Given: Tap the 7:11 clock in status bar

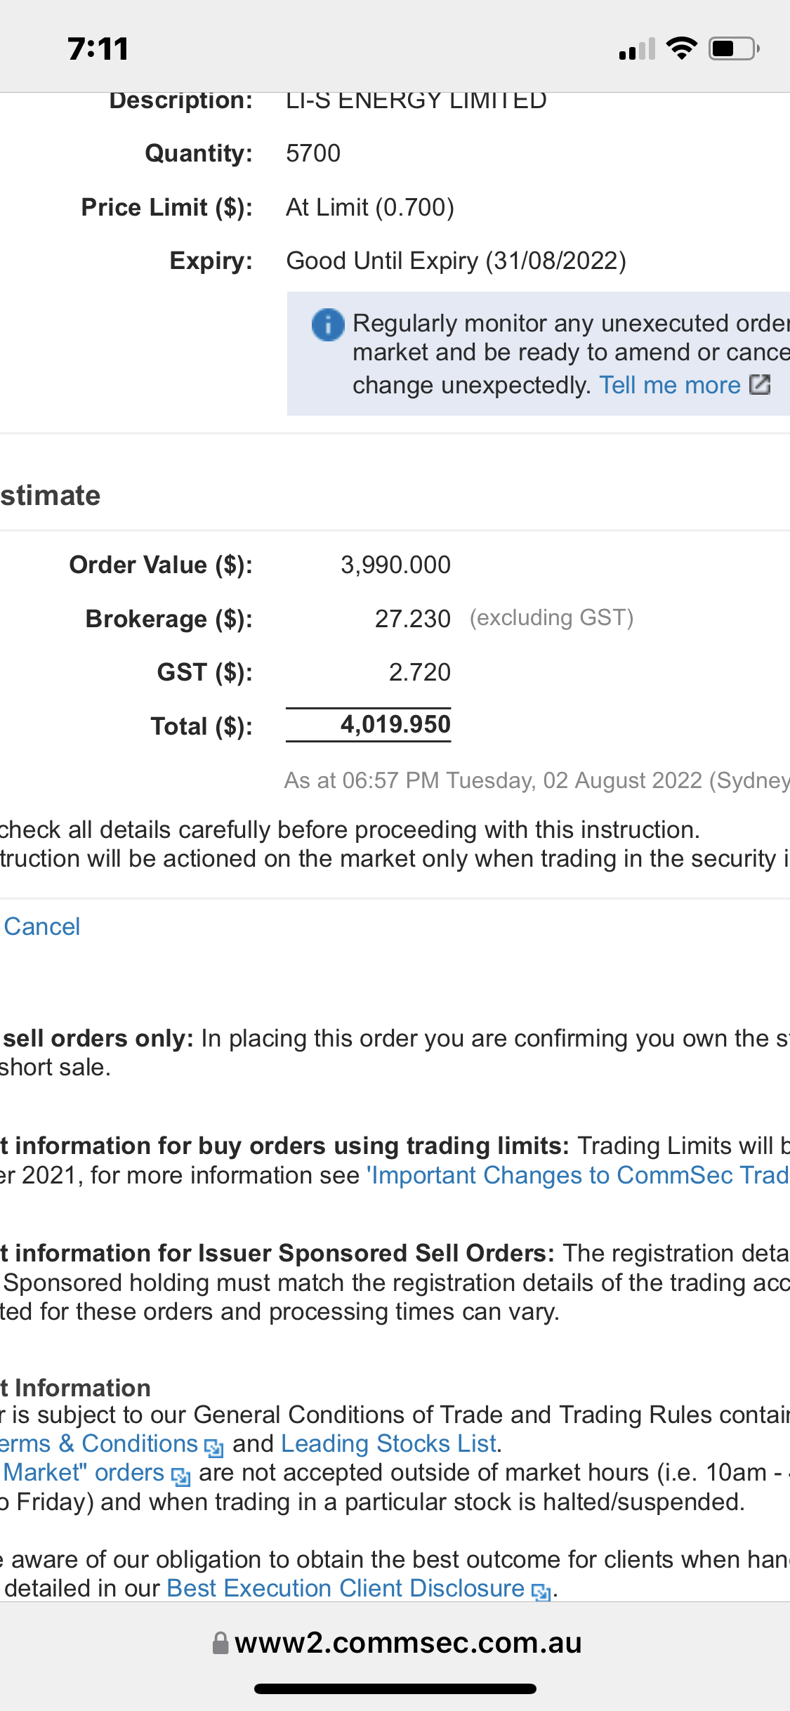Looking at the screenshot, I should click(x=98, y=48).
